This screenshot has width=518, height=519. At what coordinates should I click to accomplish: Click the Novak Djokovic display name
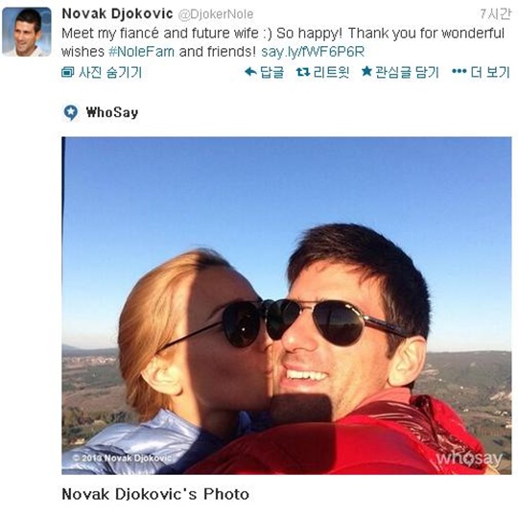click(x=117, y=13)
